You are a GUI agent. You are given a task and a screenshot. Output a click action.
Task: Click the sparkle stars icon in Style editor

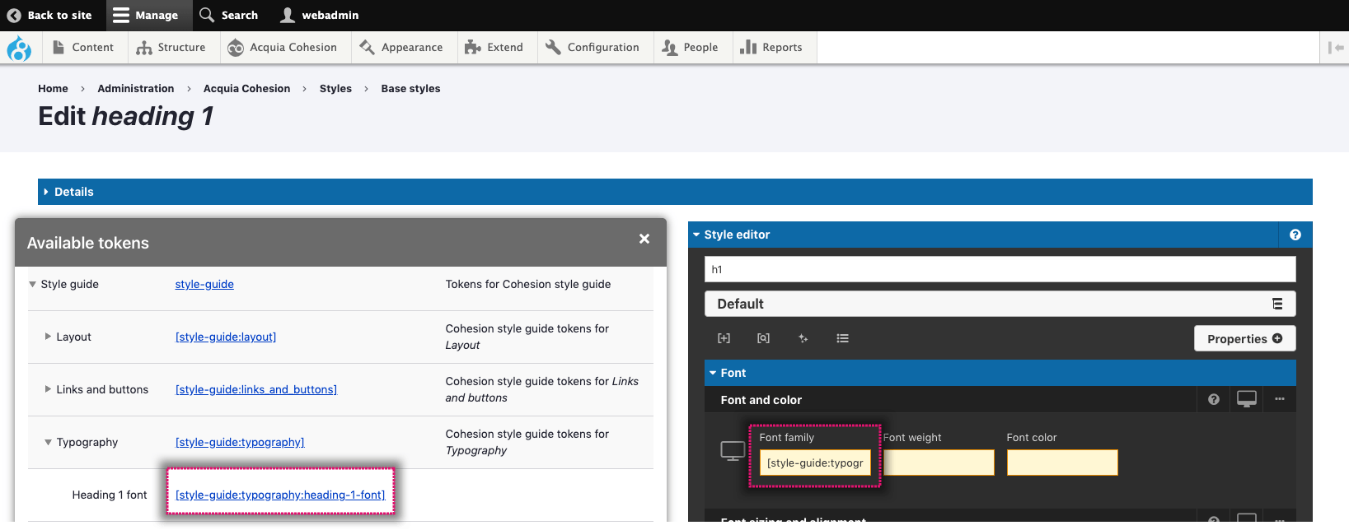(803, 338)
